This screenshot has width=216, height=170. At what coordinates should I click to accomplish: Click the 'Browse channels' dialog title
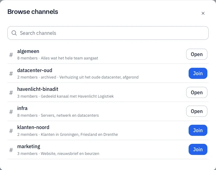[33, 12]
